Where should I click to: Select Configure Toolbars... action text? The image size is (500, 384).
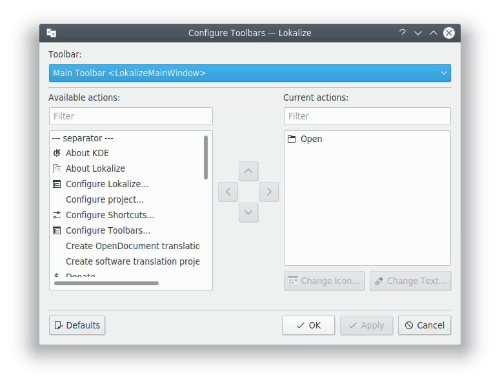click(x=108, y=230)
